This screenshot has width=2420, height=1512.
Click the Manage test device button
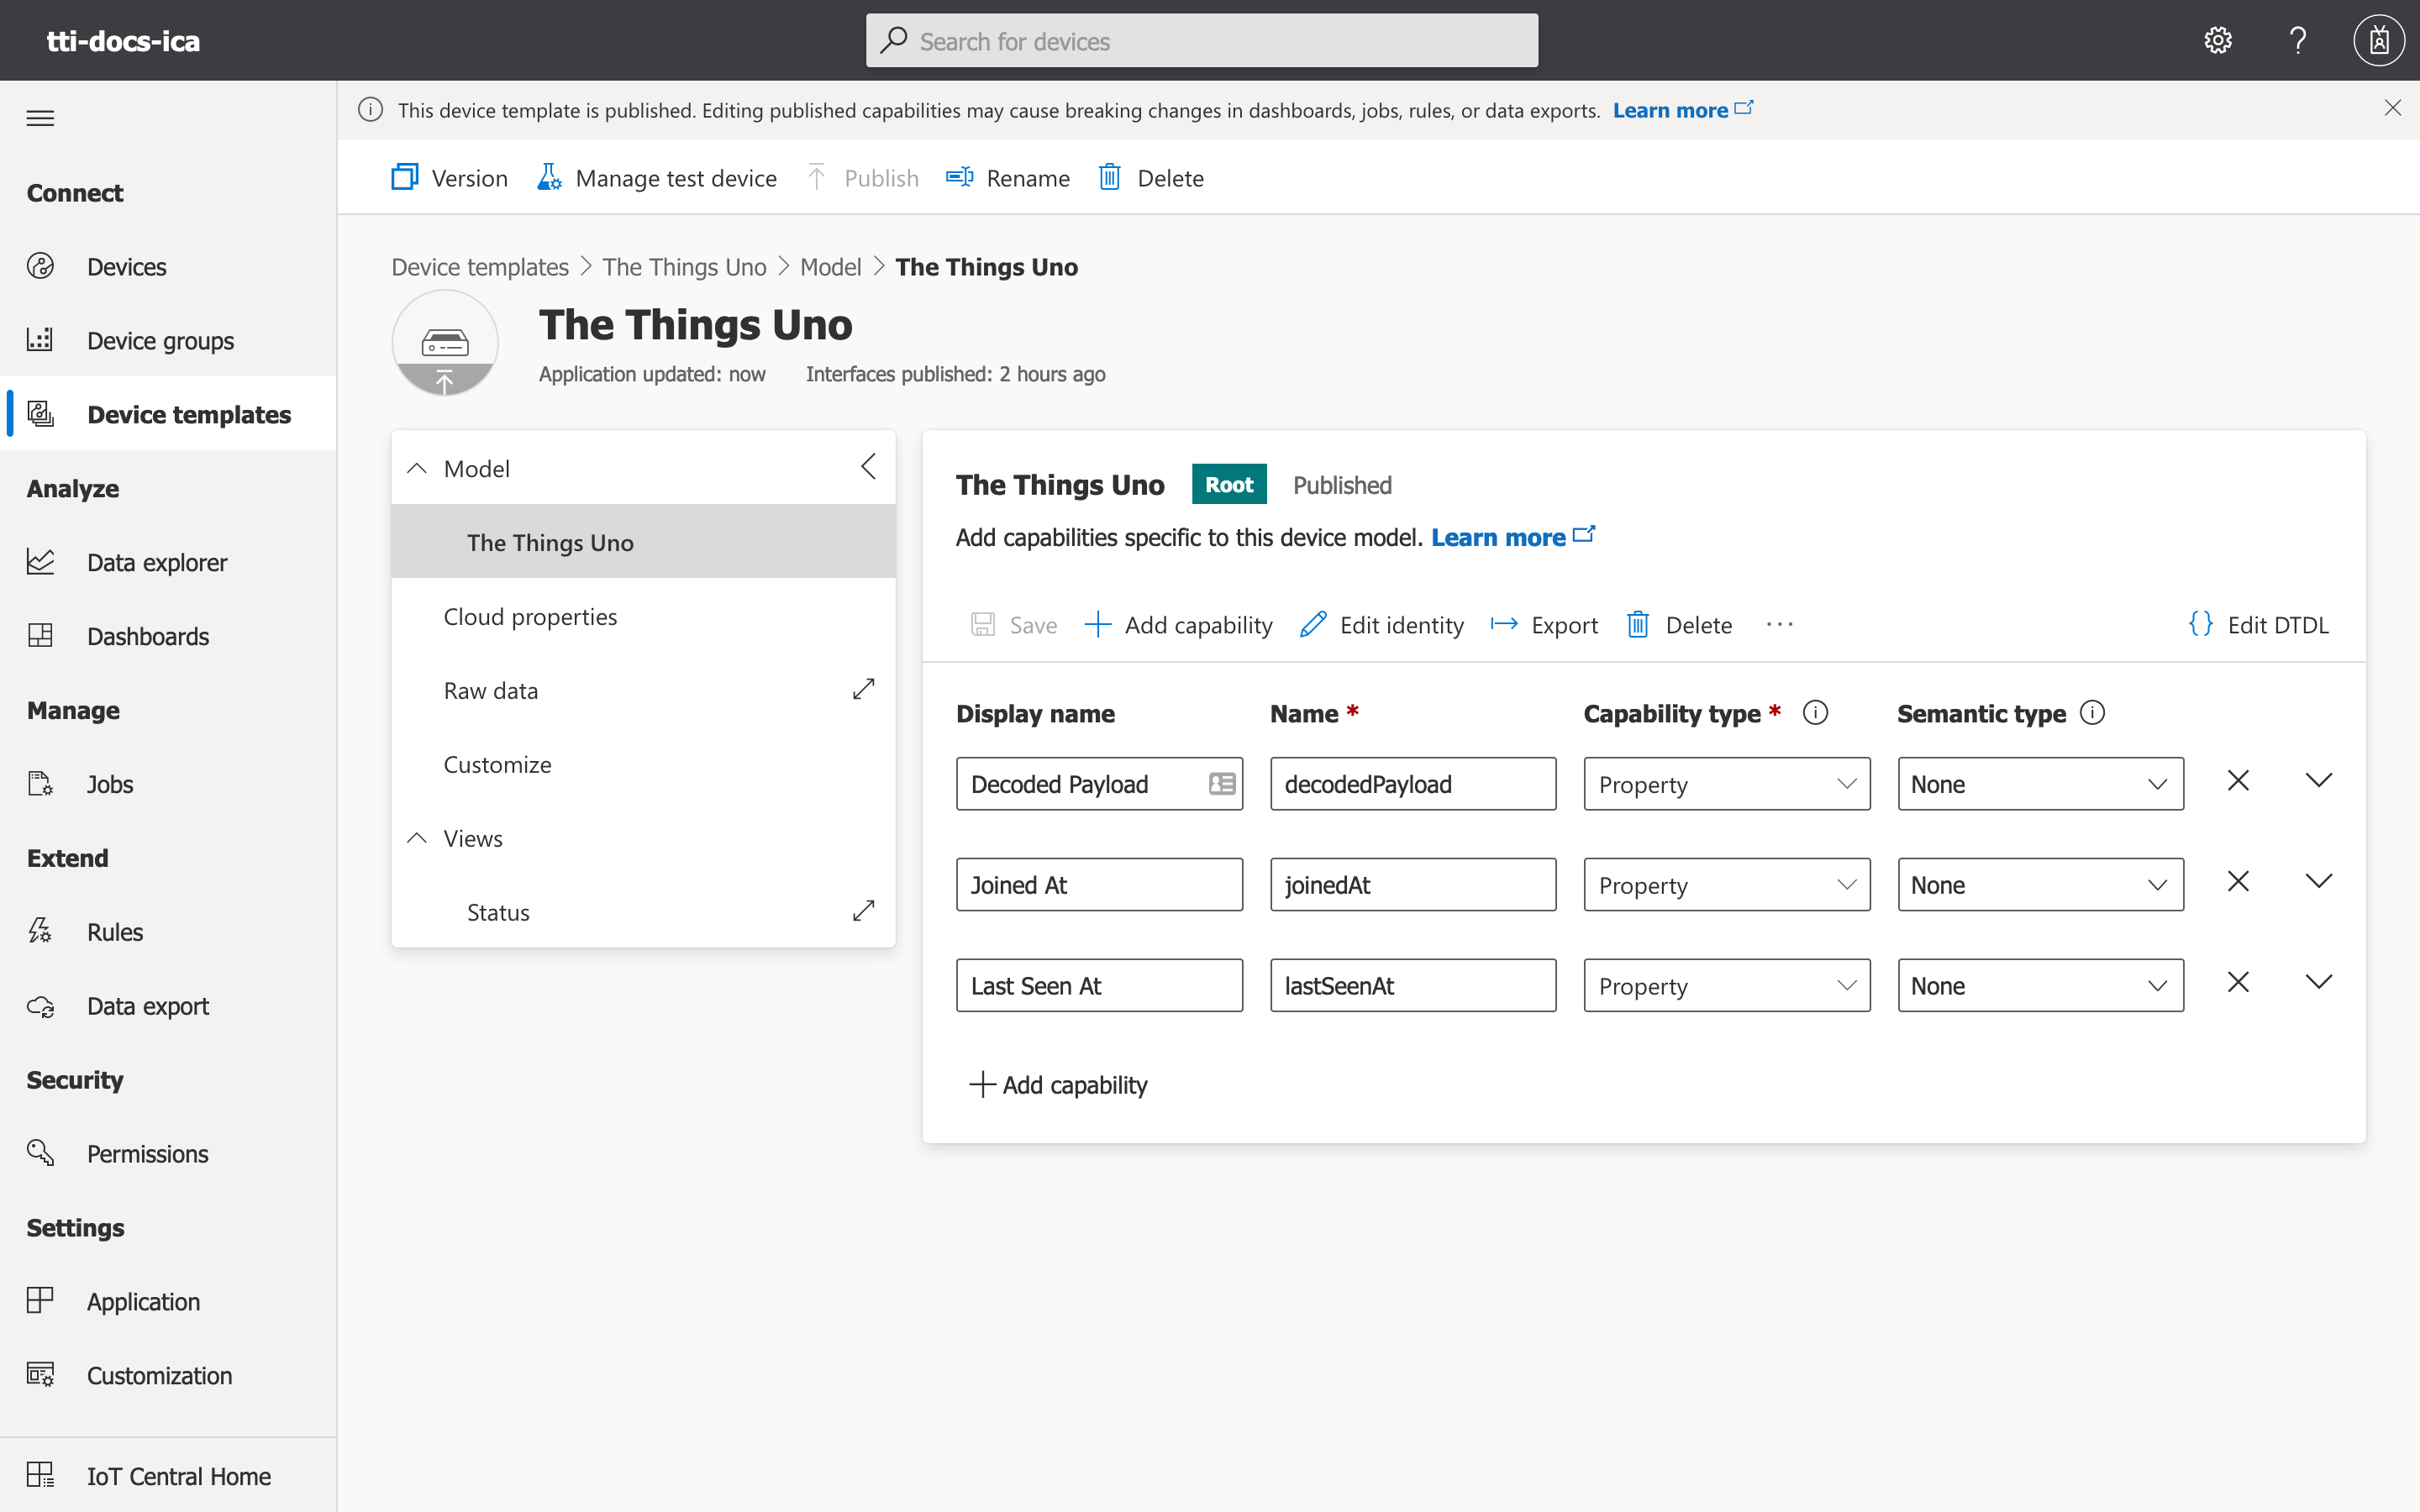tap(657, 178)
